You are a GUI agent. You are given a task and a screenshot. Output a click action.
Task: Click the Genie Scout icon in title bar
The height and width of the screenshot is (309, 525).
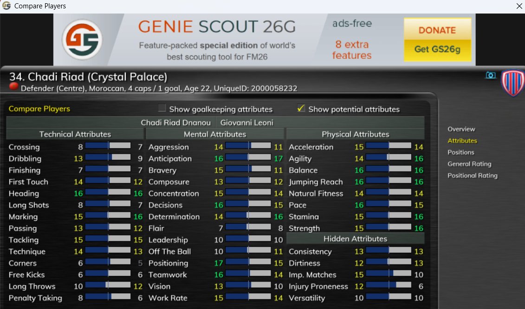pos(6,6)
